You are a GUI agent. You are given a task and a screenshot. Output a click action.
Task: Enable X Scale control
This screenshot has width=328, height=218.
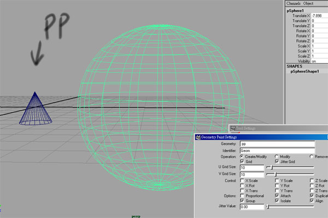click(x=242, y=180)
